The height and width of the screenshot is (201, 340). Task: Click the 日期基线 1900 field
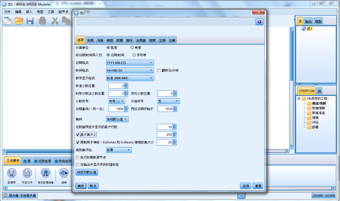[116, 109]
